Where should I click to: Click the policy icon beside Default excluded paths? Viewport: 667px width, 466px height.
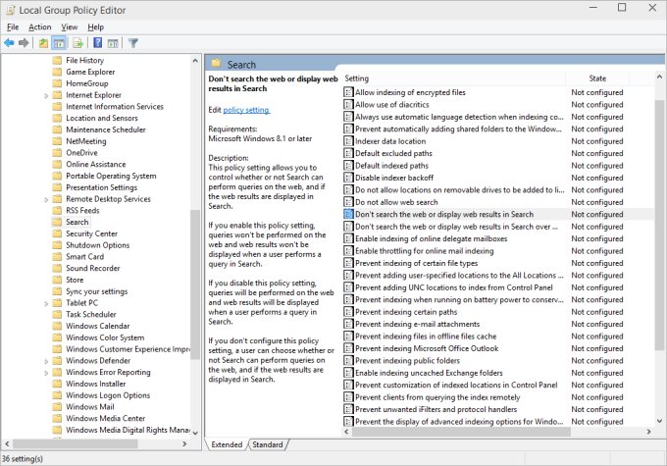(x=348, y=154)
